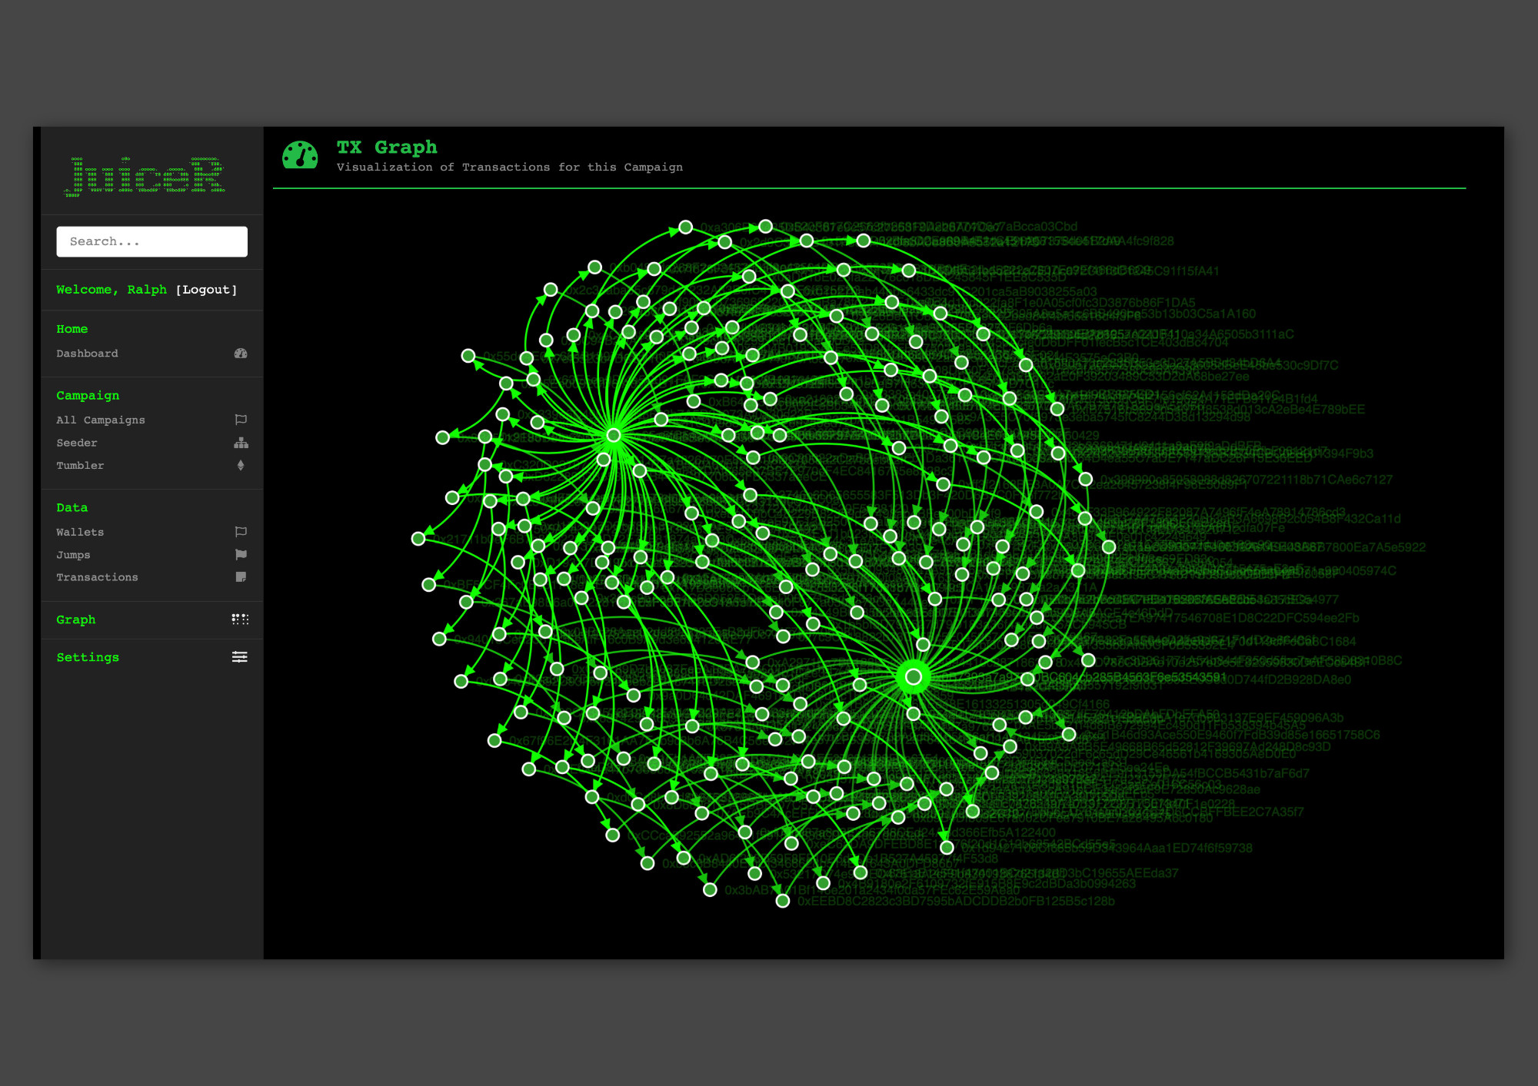This screenshot has height=1086, width=1538.
Task: Click the All Campaigns flag icon
Action: [x=241, y=420]
